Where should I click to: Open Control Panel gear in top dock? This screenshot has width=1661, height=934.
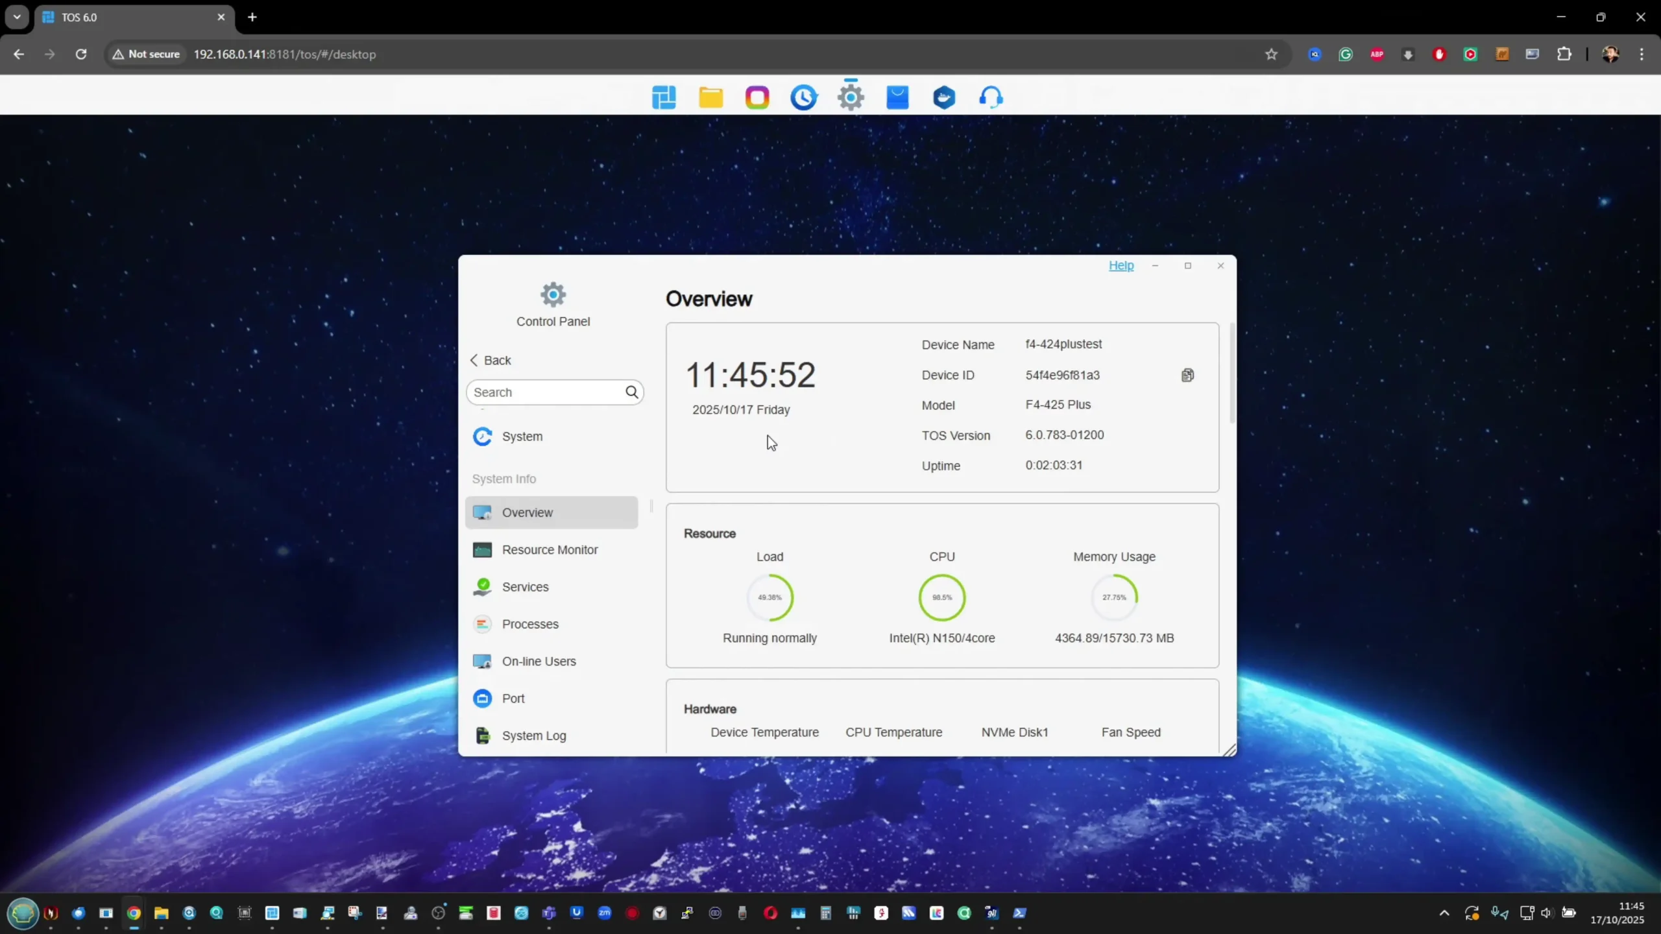(851, 97)
